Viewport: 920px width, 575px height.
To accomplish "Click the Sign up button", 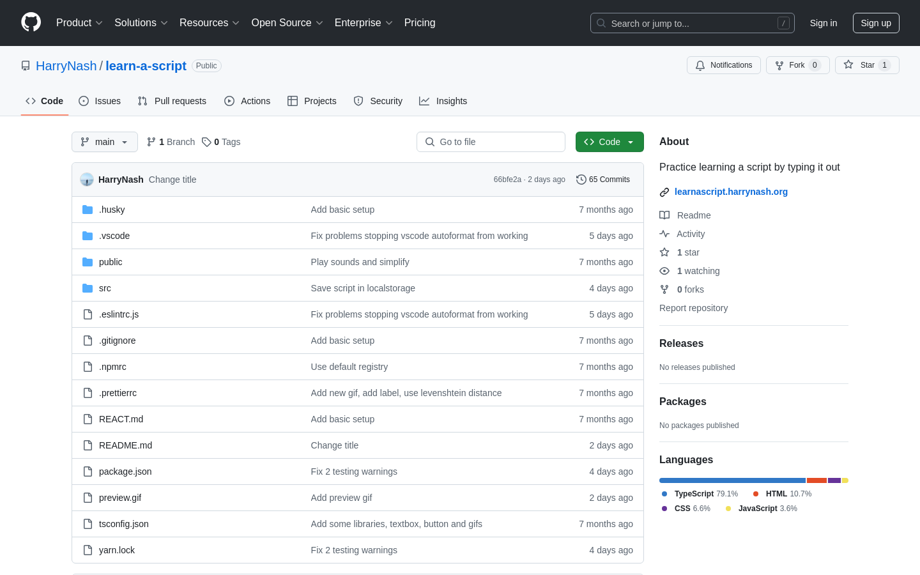I will click(x=876, y=23).
